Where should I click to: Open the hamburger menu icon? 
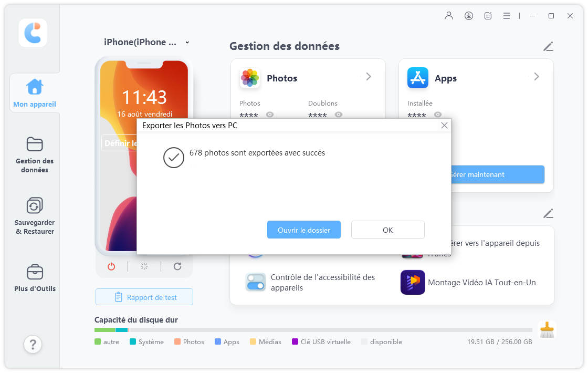[x=507, y=16]
